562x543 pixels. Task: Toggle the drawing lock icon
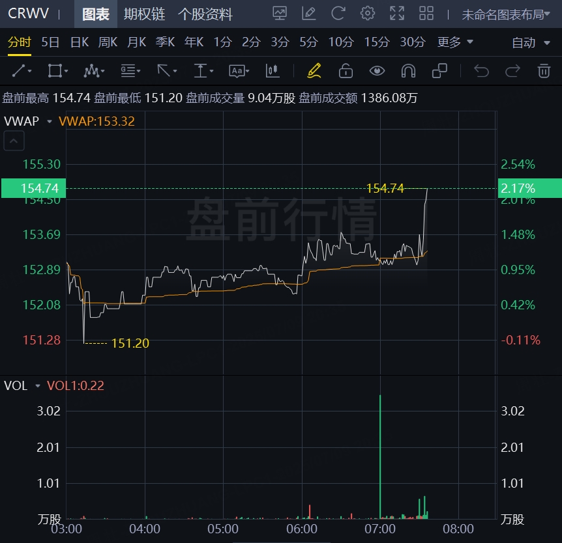[x=346, y=70]
